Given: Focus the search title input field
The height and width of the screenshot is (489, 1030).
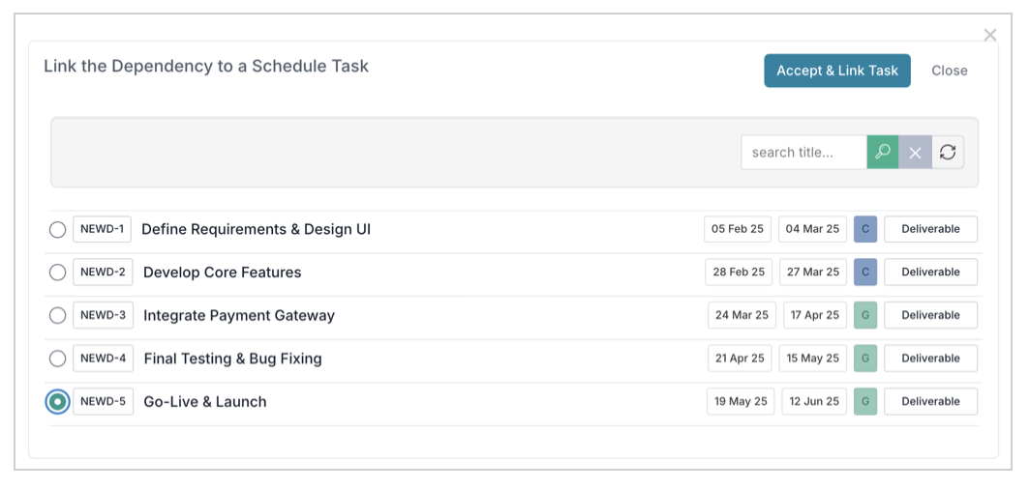Looking at the screenshot, I should click(804, 152).
